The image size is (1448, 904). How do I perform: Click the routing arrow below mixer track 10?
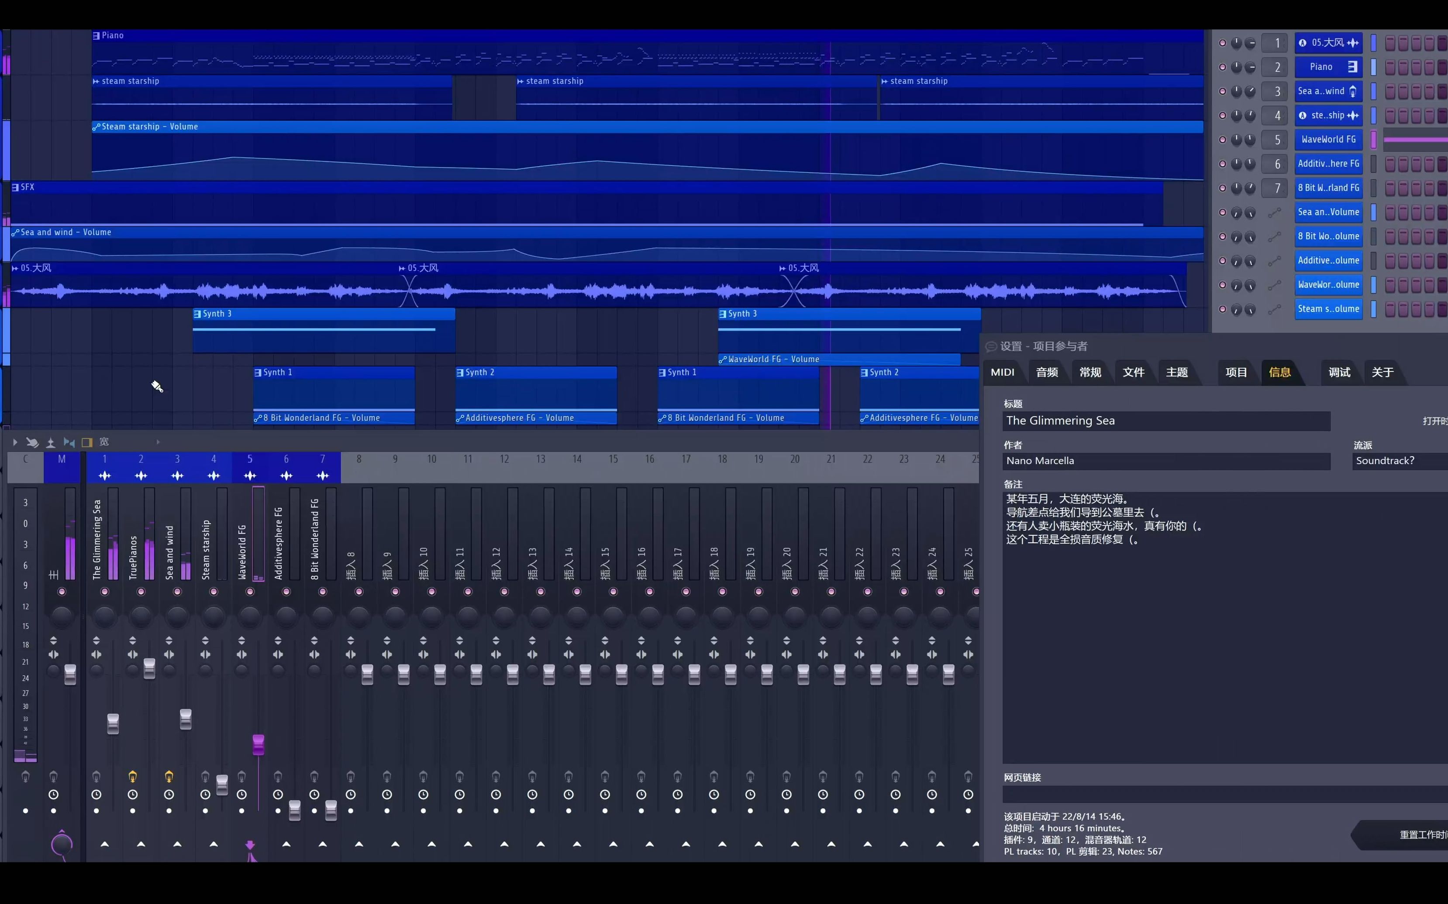pos(432,844)
